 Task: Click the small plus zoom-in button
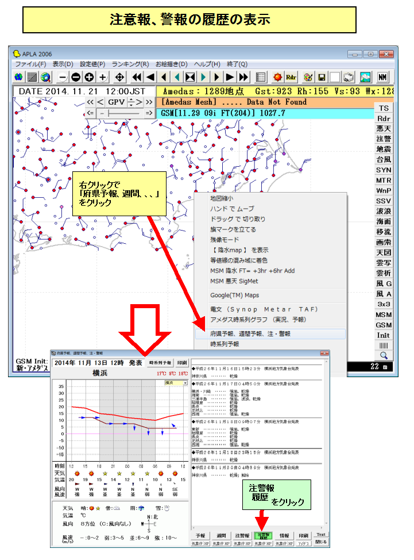coord(103,77)
